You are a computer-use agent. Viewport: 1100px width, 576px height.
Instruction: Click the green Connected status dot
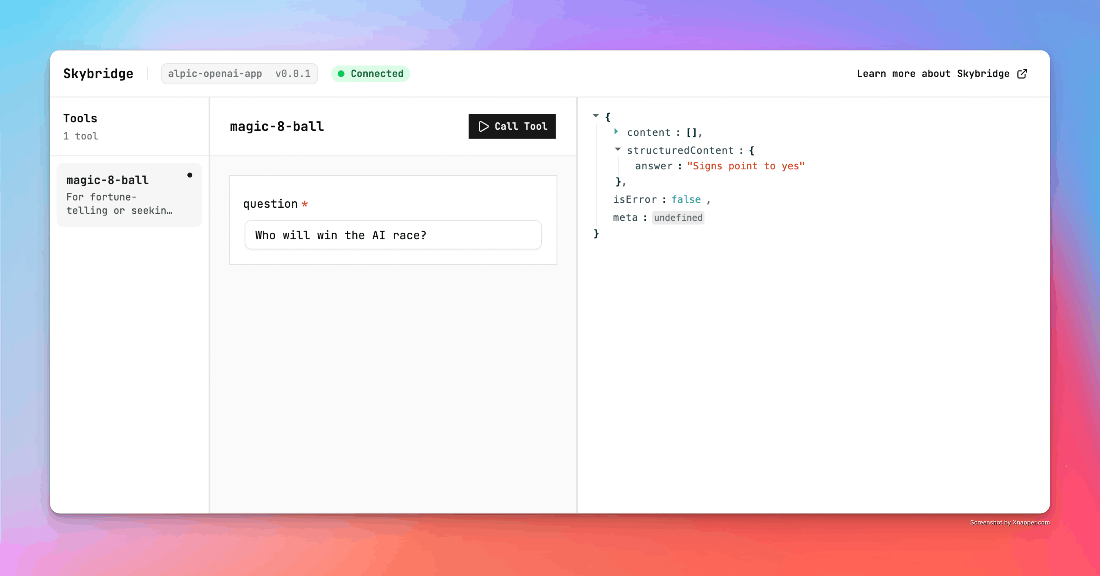tap(341, 73)
